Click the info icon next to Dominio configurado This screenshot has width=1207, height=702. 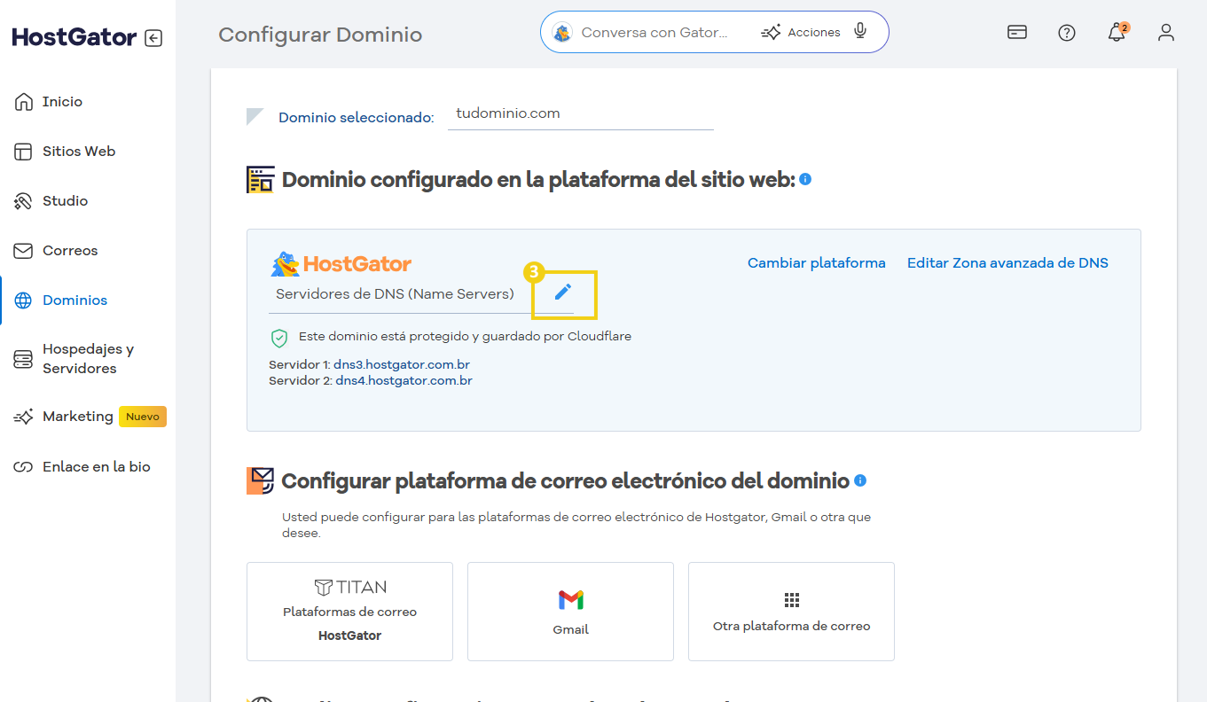pos(805,179)
